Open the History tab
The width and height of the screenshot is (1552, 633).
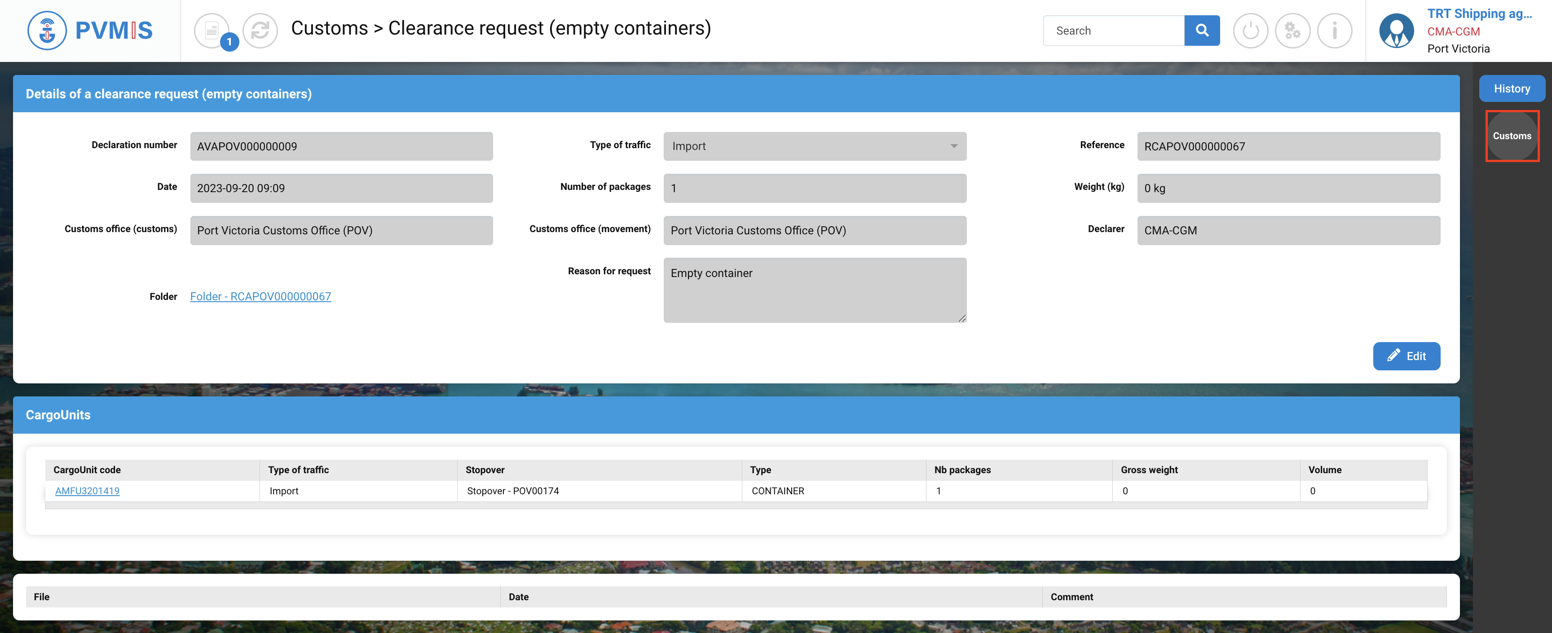[1511, 88]
